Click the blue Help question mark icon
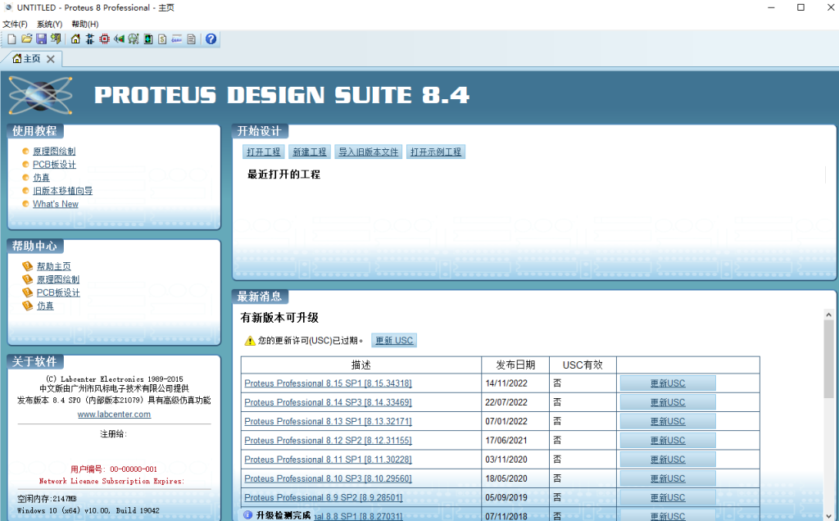 (x=211, y=39)
